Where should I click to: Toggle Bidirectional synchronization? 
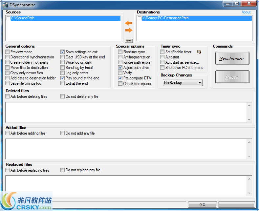point(8,57)
